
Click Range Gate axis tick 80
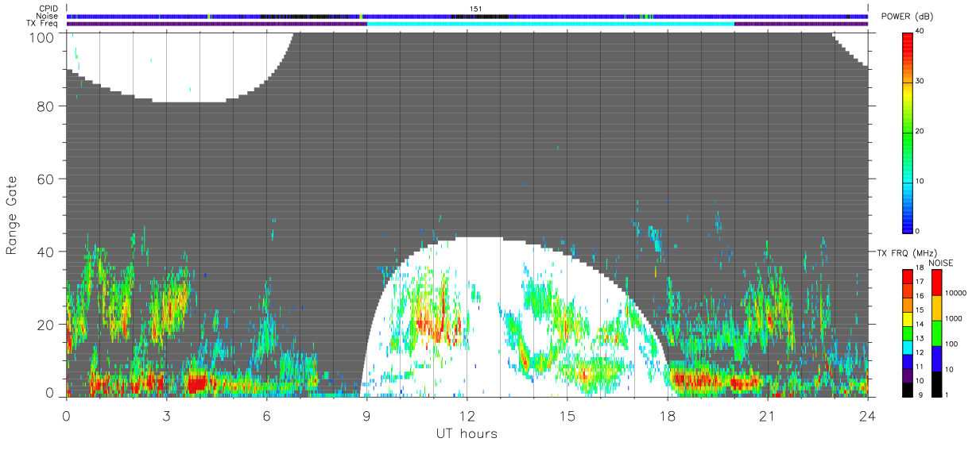47,106
